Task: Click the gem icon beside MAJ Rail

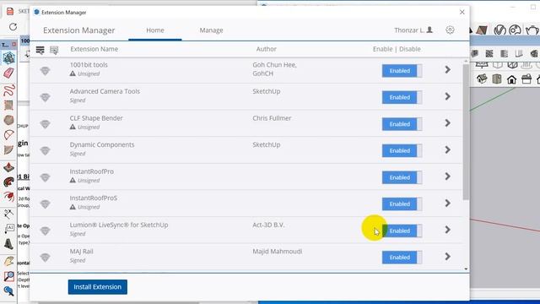Action: coord(45,257)
